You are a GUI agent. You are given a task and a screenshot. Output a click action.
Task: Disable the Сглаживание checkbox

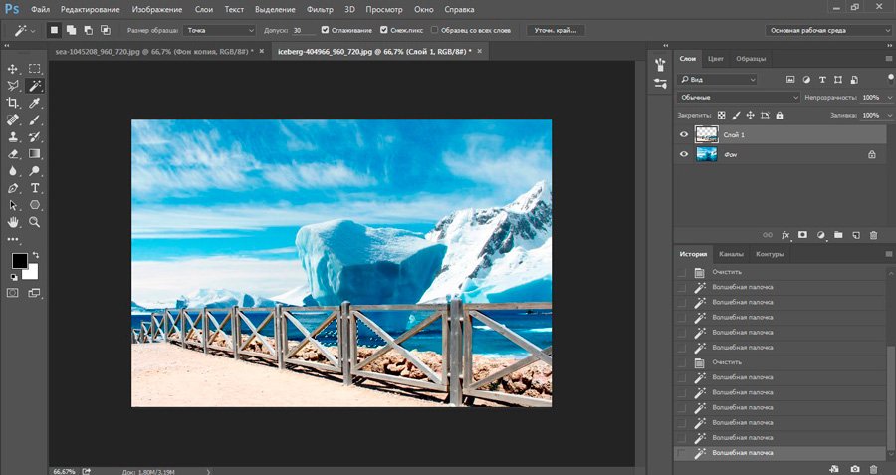click(326, 30)
